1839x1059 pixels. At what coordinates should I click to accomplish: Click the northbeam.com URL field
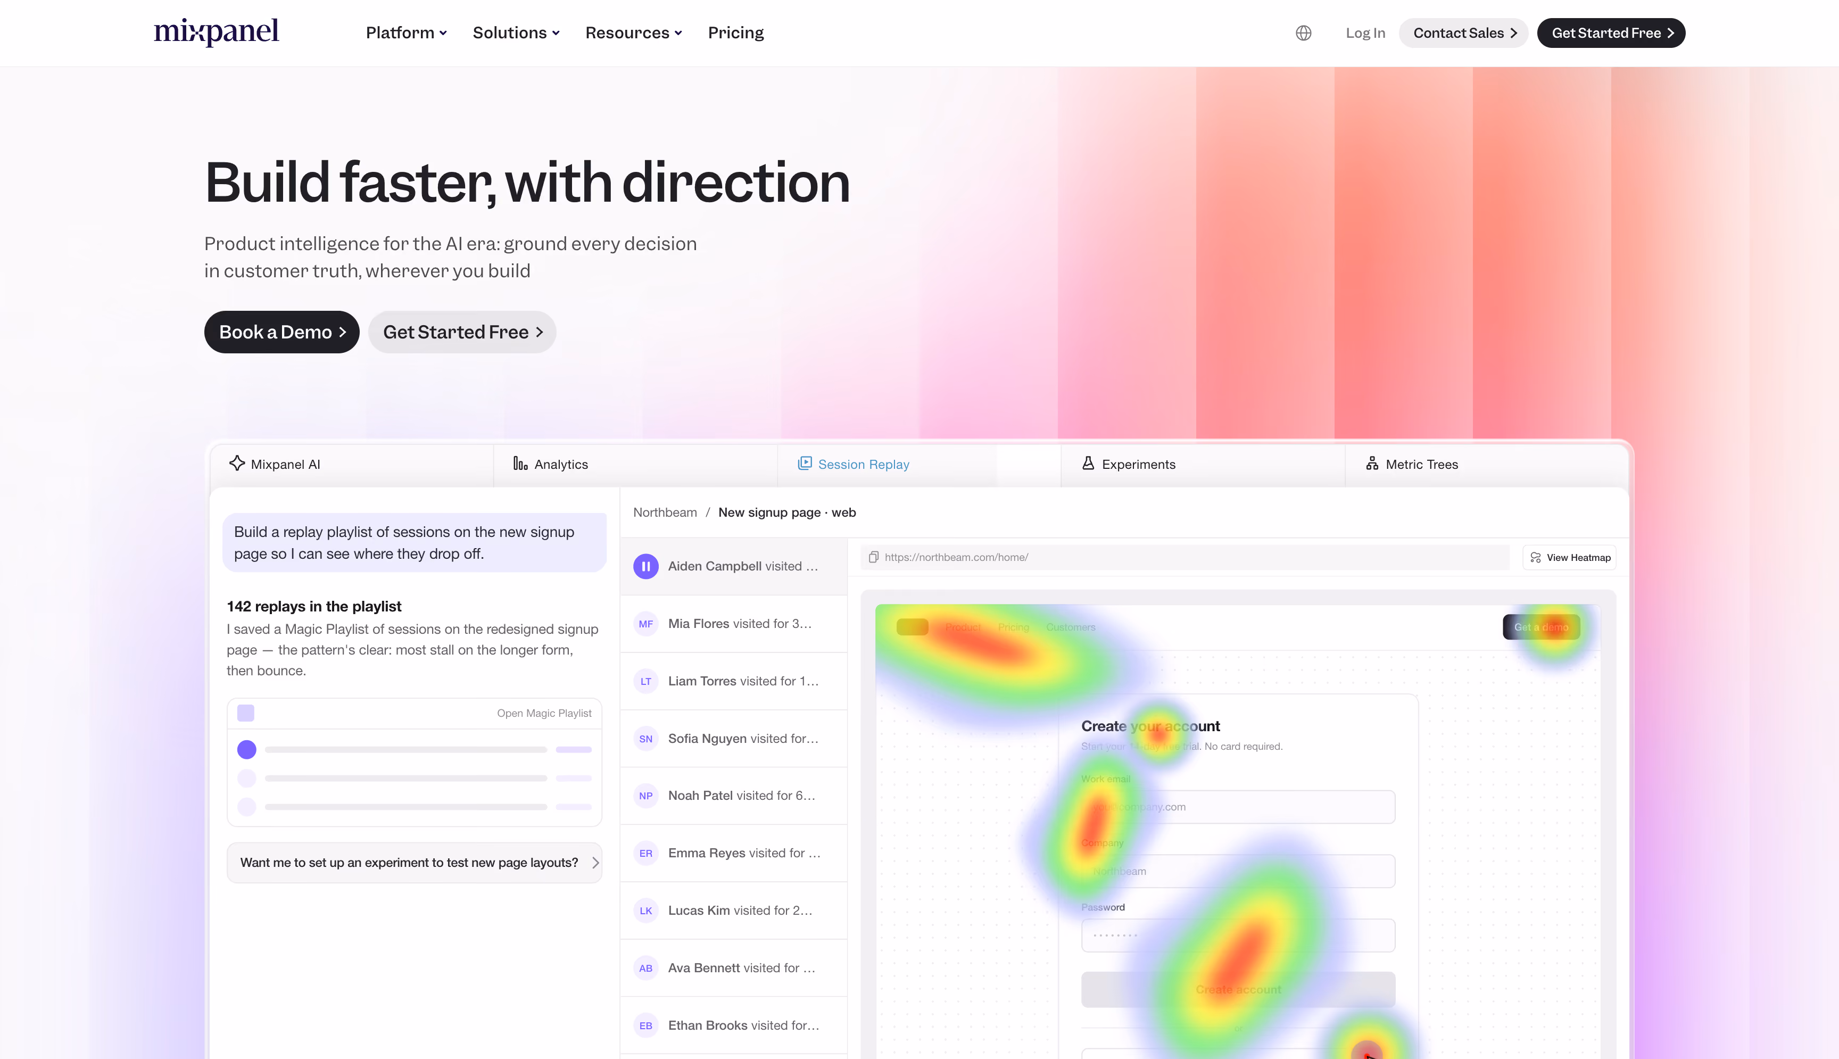[1184, 557]
